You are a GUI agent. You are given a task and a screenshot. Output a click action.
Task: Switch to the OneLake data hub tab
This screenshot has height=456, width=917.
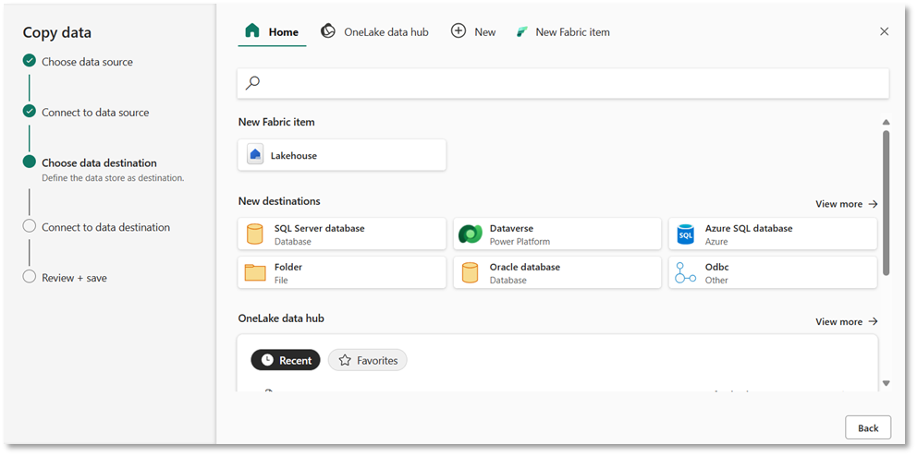click(x=374, y=31)
